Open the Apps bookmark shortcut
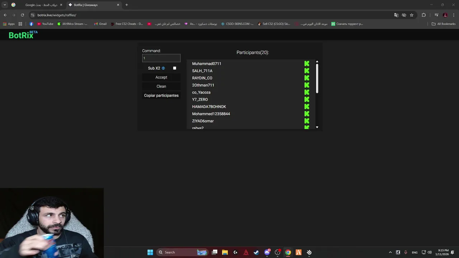 (9, 24)
